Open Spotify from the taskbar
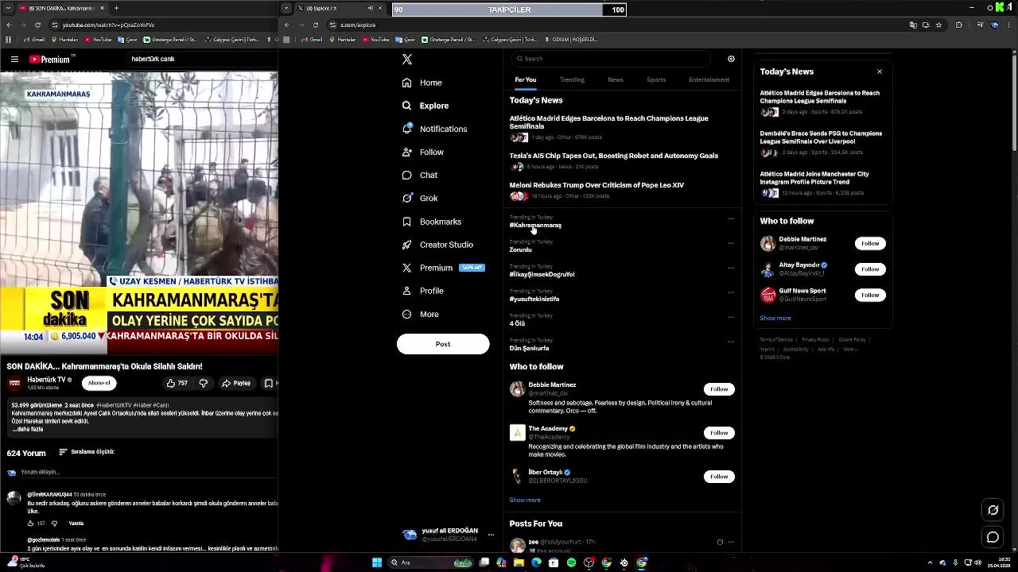 point(571,562)
